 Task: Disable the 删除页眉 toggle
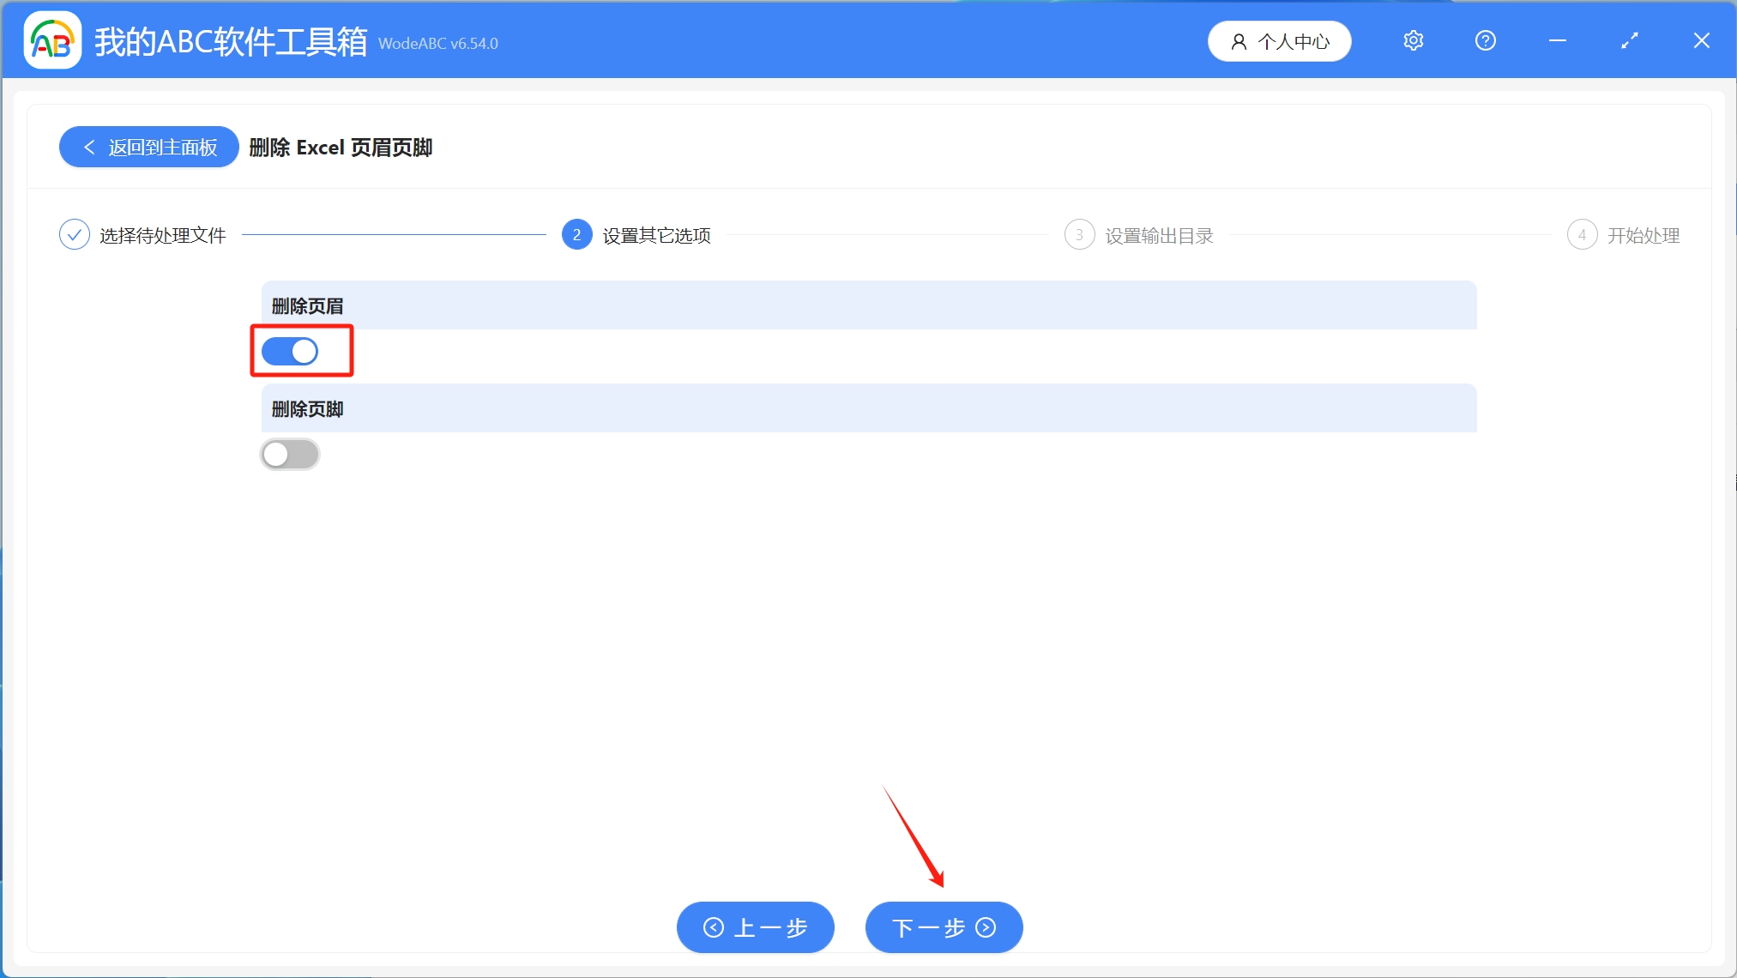(x=288, y=351)
